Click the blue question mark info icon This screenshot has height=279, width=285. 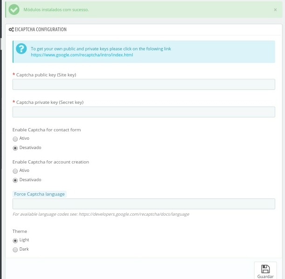click(21, 49)
